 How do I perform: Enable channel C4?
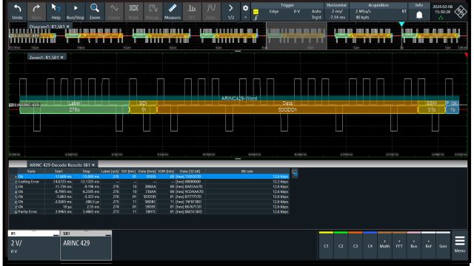pyautogui.click(x=370, y=245)
